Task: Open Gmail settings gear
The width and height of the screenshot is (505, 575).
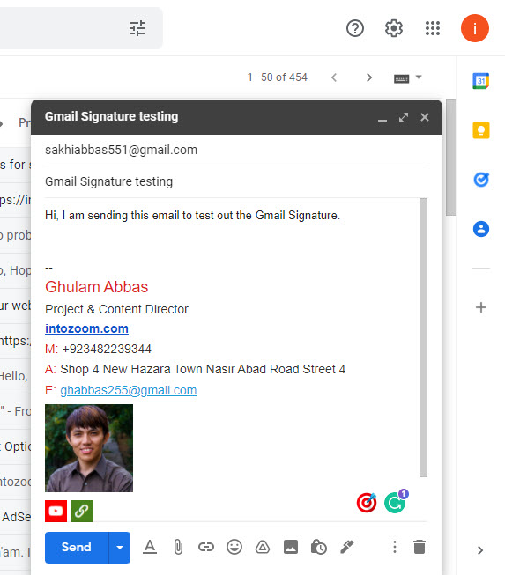Action: pyautogui.click(x=394, y=28)
